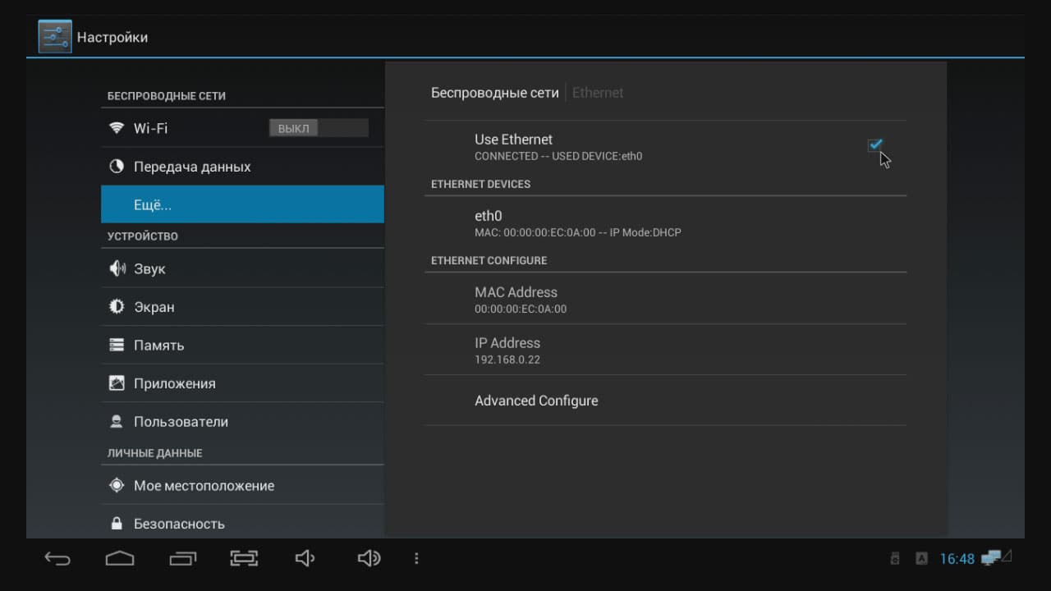Open the MAC Address setting
1051x591 pixels.
[666, 299]
